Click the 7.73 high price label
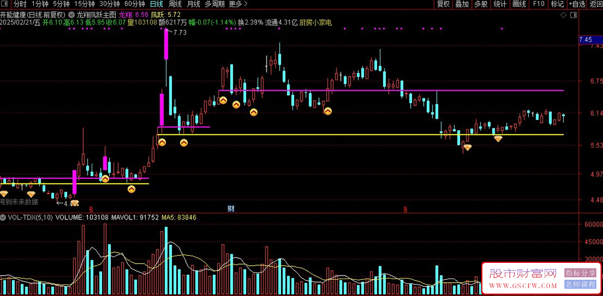The height and width of the screenshot is (296, 603). (x=180, y=33)
